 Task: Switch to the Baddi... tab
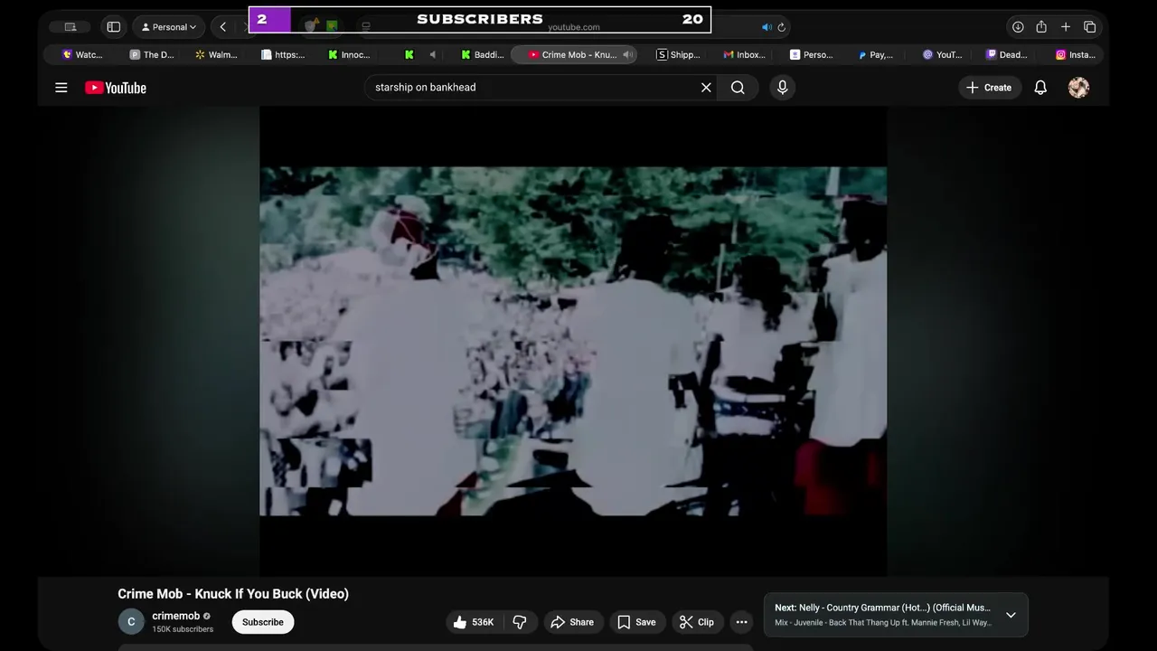pyautogui.click(x=483, y=55)
